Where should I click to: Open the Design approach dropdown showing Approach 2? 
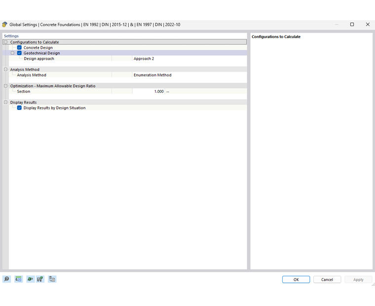coord(189,59)
